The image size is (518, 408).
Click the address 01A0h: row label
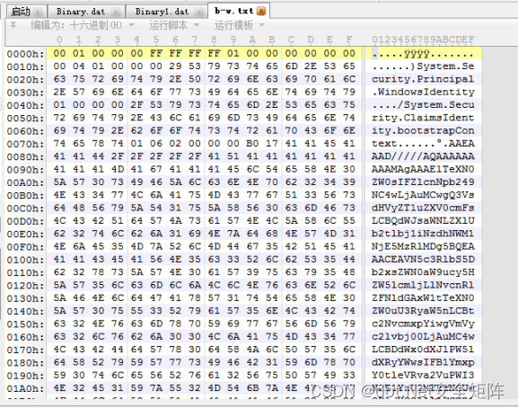(x=25, y=389)
